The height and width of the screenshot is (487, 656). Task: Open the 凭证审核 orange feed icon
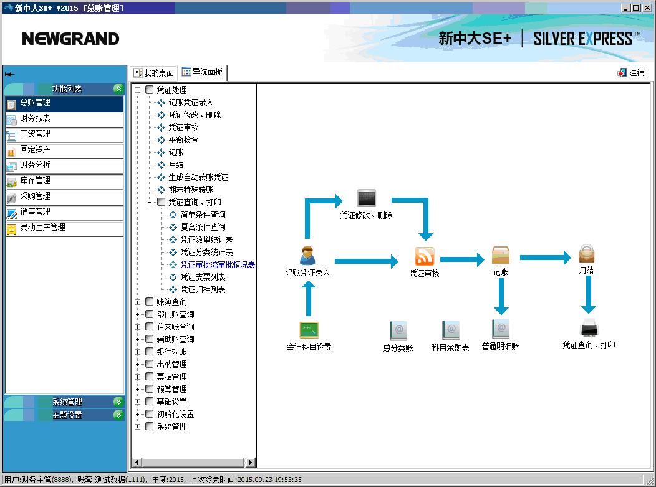tap(424, 256)
